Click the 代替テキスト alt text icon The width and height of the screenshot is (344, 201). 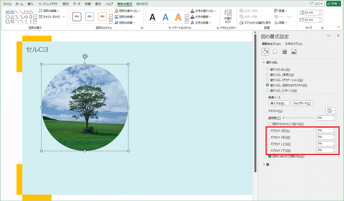[x=228, y=17]
